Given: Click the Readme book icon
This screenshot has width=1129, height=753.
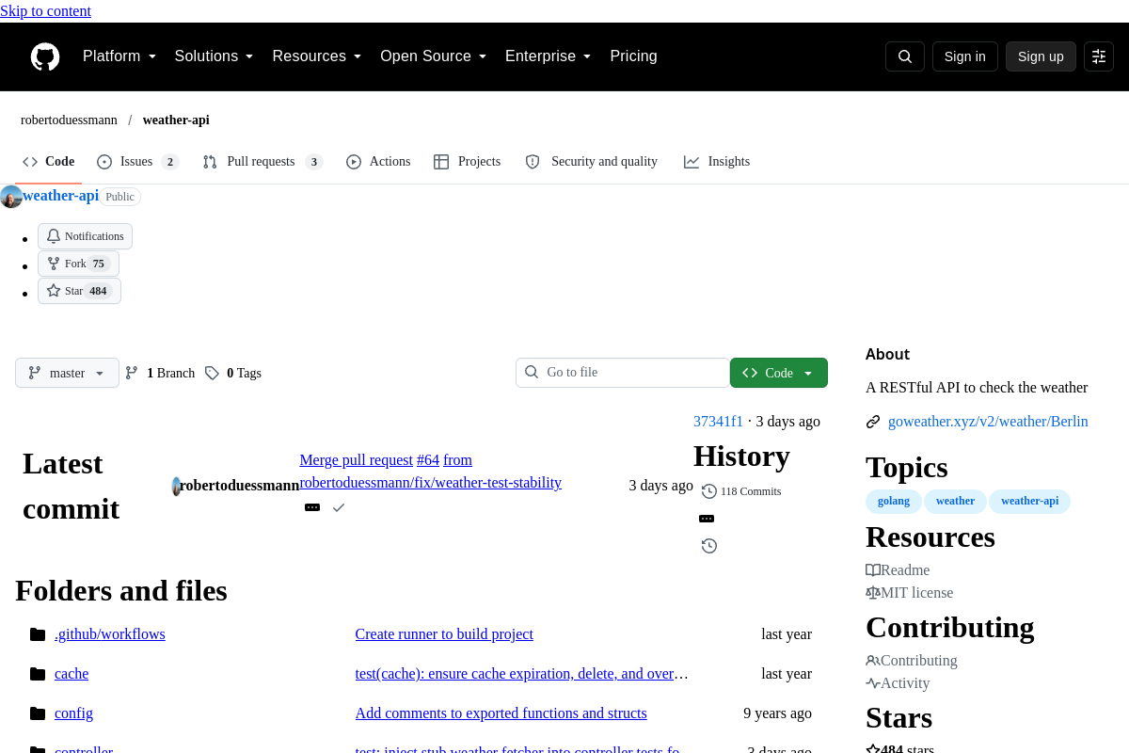Looking at the screenshot, I should (873, 570).
